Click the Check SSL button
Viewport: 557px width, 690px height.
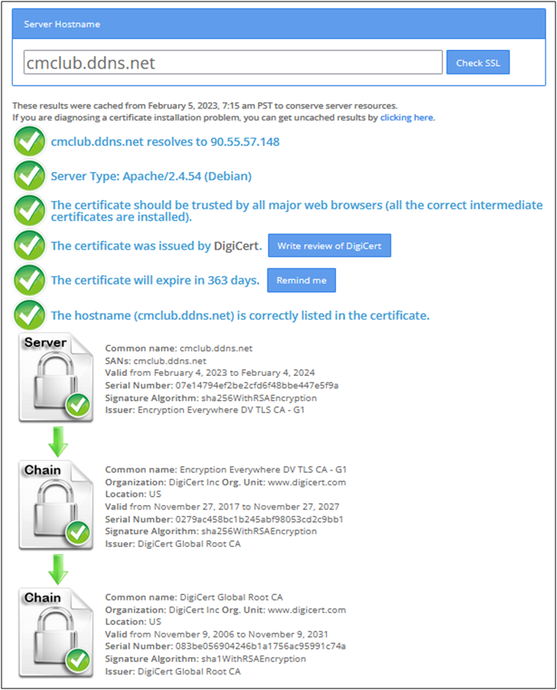coord(478,62)
